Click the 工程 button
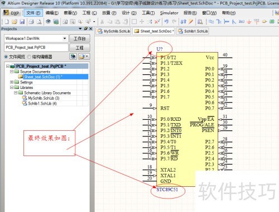279x212 pixels. tap(80, 48)
